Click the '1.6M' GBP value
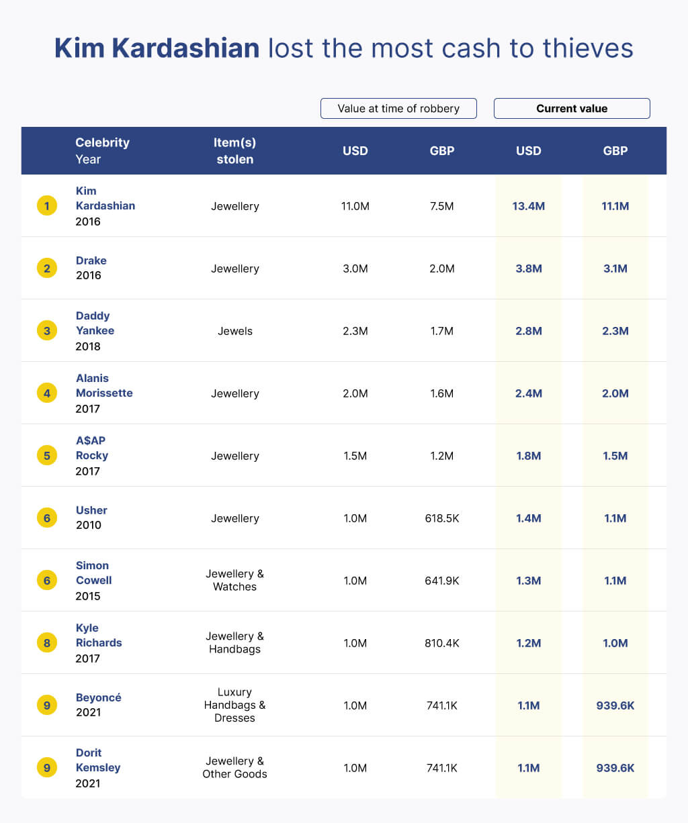 (x=442, y=393)
